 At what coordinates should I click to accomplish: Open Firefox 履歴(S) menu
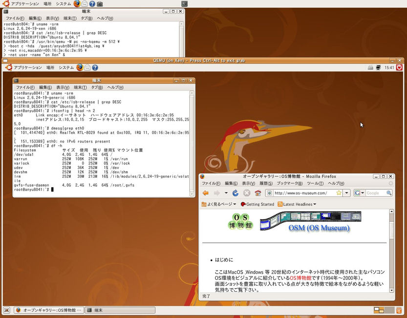[266, 183]
